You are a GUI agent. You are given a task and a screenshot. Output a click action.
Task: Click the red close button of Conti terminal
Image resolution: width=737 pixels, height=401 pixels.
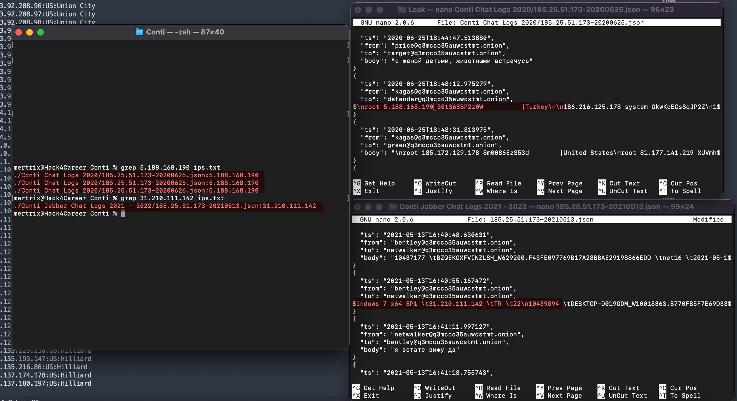click(19, 32)
